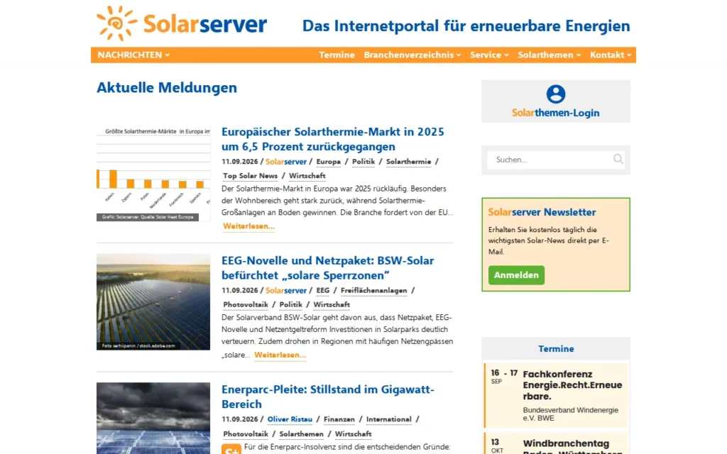Click the orange S+ premium badge
This screenshot has width=727, height=454.
(x=231, y=449)
